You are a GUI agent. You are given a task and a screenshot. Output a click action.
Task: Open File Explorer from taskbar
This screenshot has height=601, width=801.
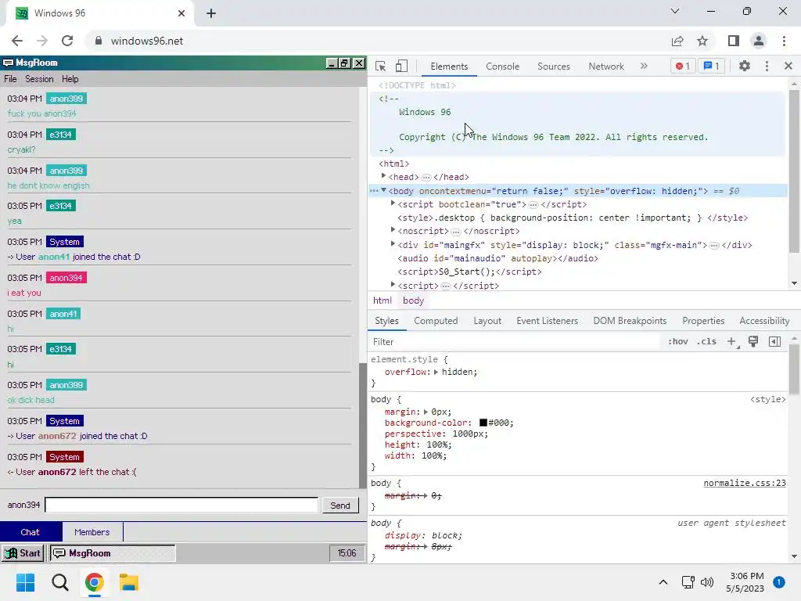point(129,582)
